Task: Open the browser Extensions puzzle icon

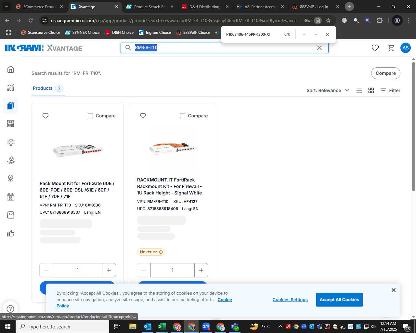Action: point(380,20)
